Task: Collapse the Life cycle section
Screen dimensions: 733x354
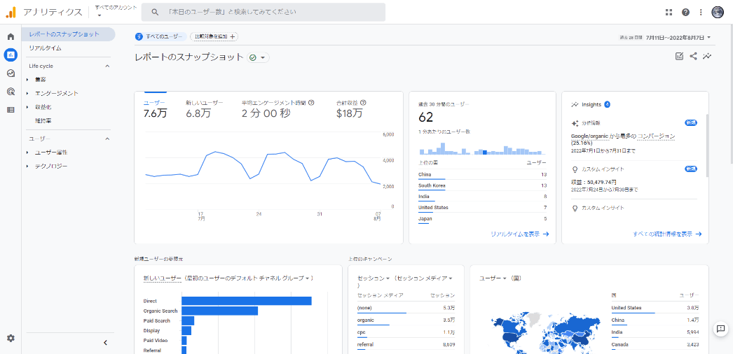Action: pyautogui.click(x=107, y=66)
